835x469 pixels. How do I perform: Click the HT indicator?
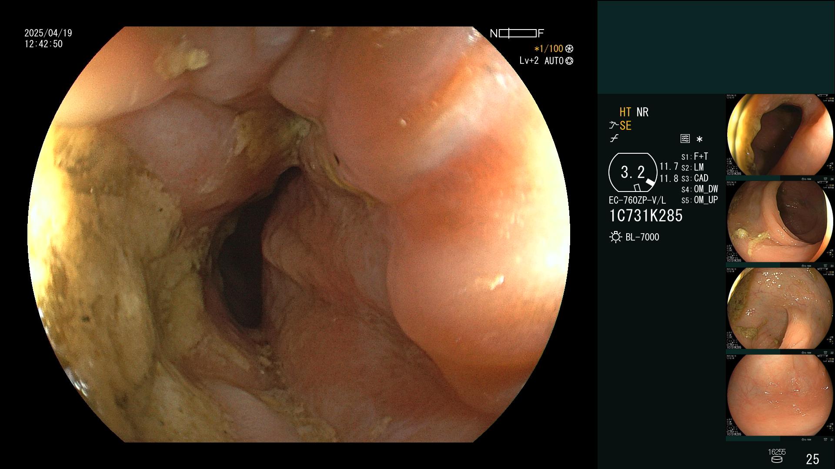coord(625,112)
